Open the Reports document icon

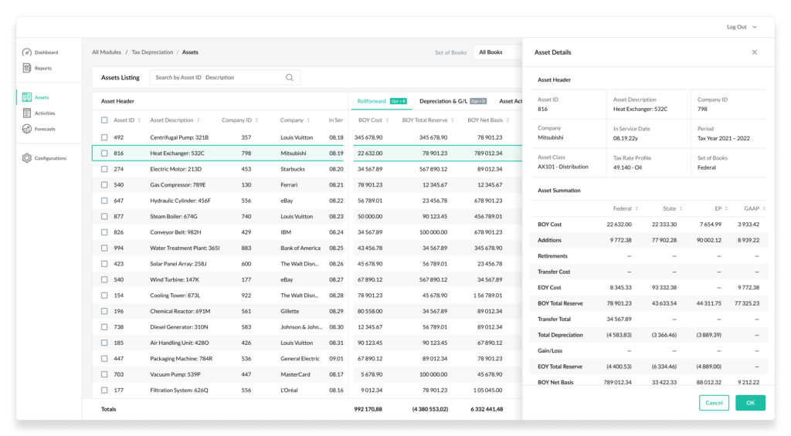tap(27, 68)
